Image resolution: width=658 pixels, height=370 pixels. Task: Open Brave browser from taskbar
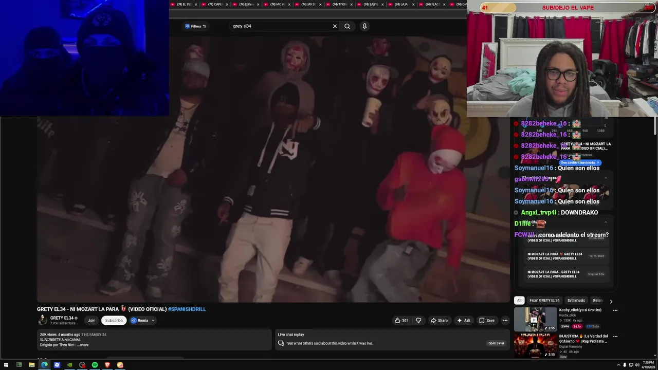pos(107,365)
